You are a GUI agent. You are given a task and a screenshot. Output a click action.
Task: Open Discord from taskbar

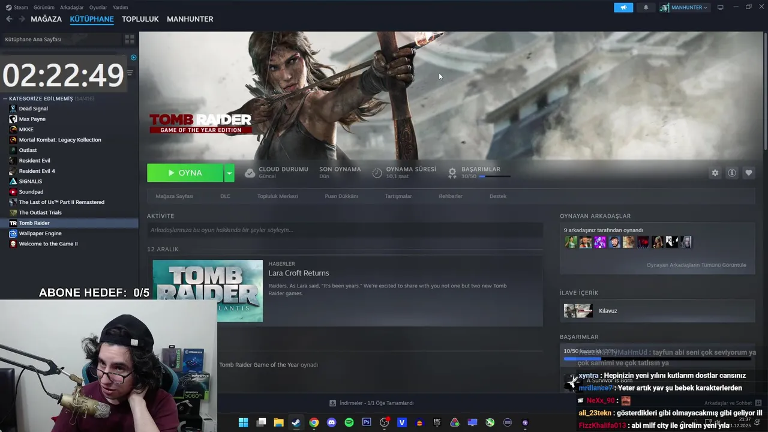[331, 422]
